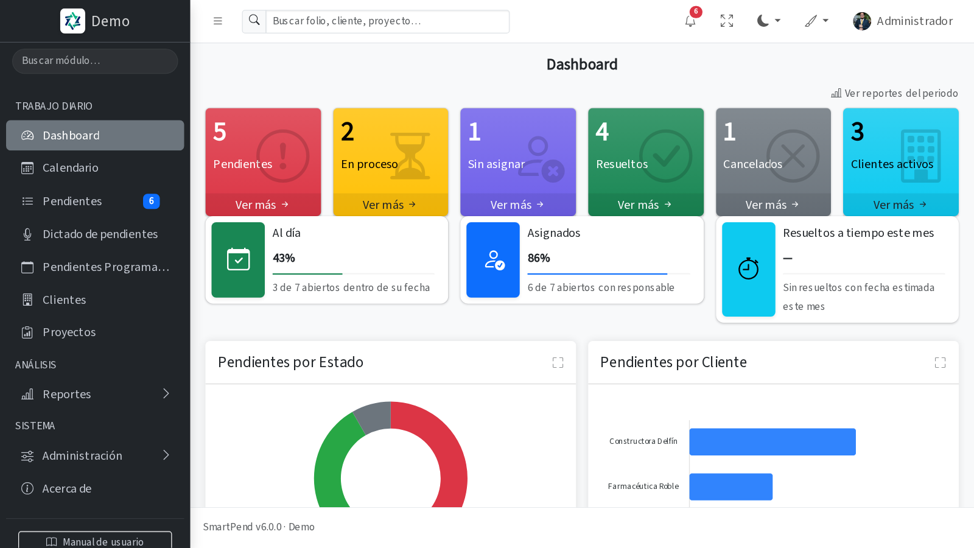Open the Administrador user menu
Viewport: 974px width, 548px height.
[x=903, y=21]
